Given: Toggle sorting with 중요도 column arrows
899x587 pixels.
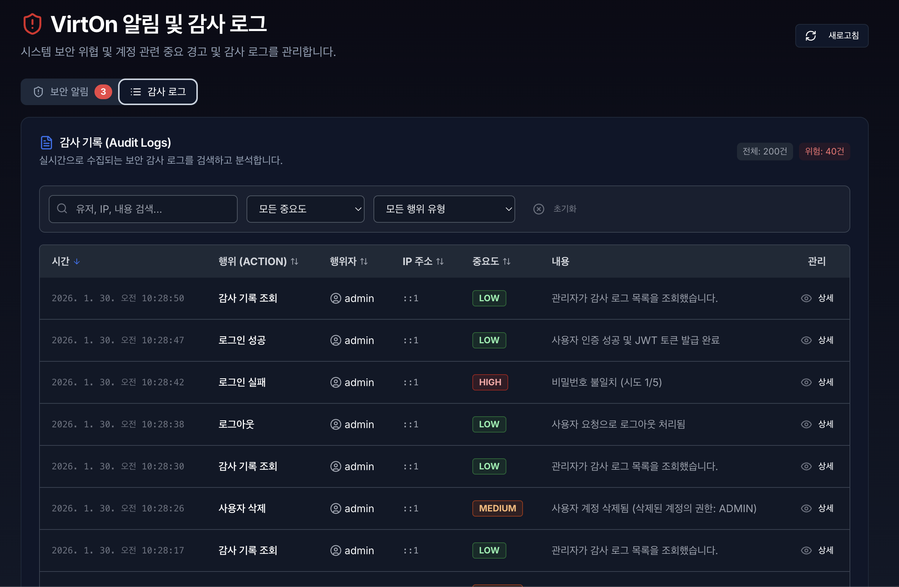Looking at the screenshot, I should (508, 261).
